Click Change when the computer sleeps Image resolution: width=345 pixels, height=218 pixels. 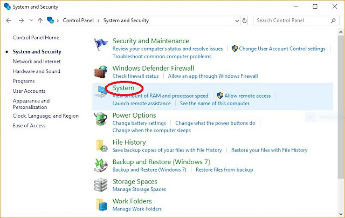point(151,131)
